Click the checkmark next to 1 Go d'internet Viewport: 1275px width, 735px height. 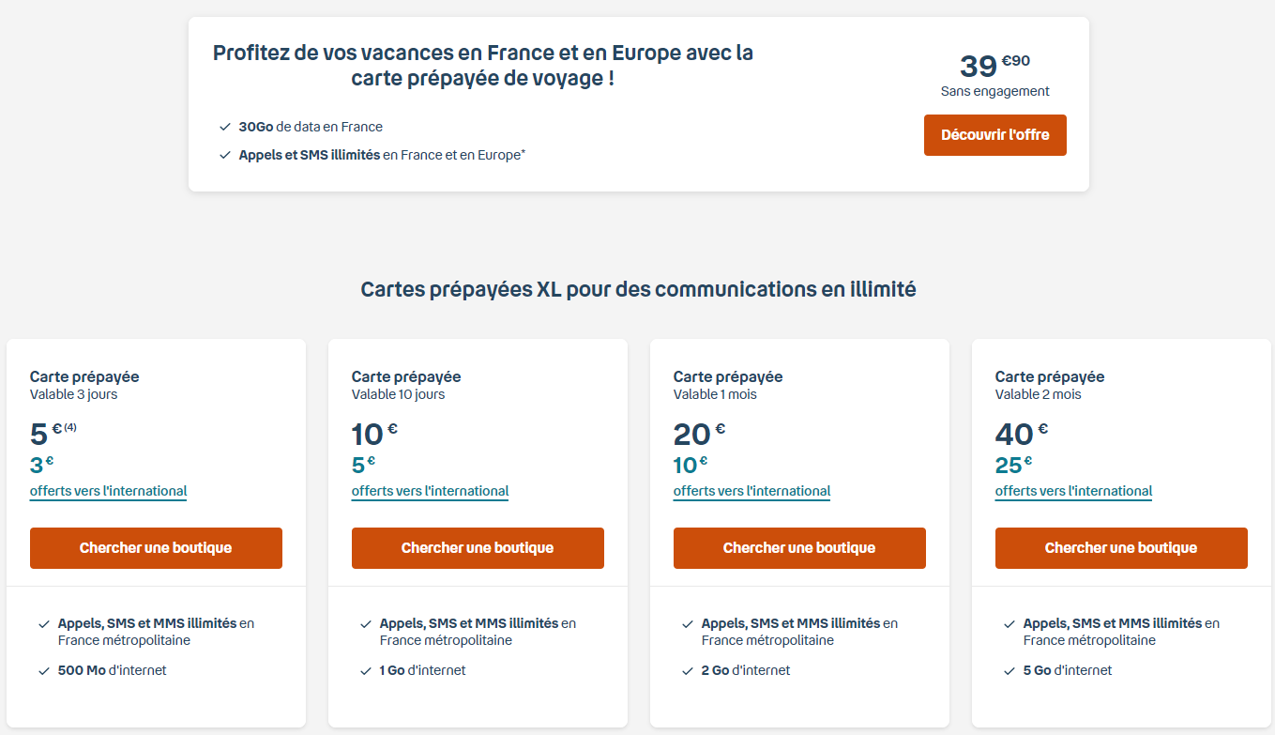pyautogui.click(x=366, y=670)
